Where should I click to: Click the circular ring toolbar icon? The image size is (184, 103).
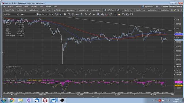[x=127, y=14]
